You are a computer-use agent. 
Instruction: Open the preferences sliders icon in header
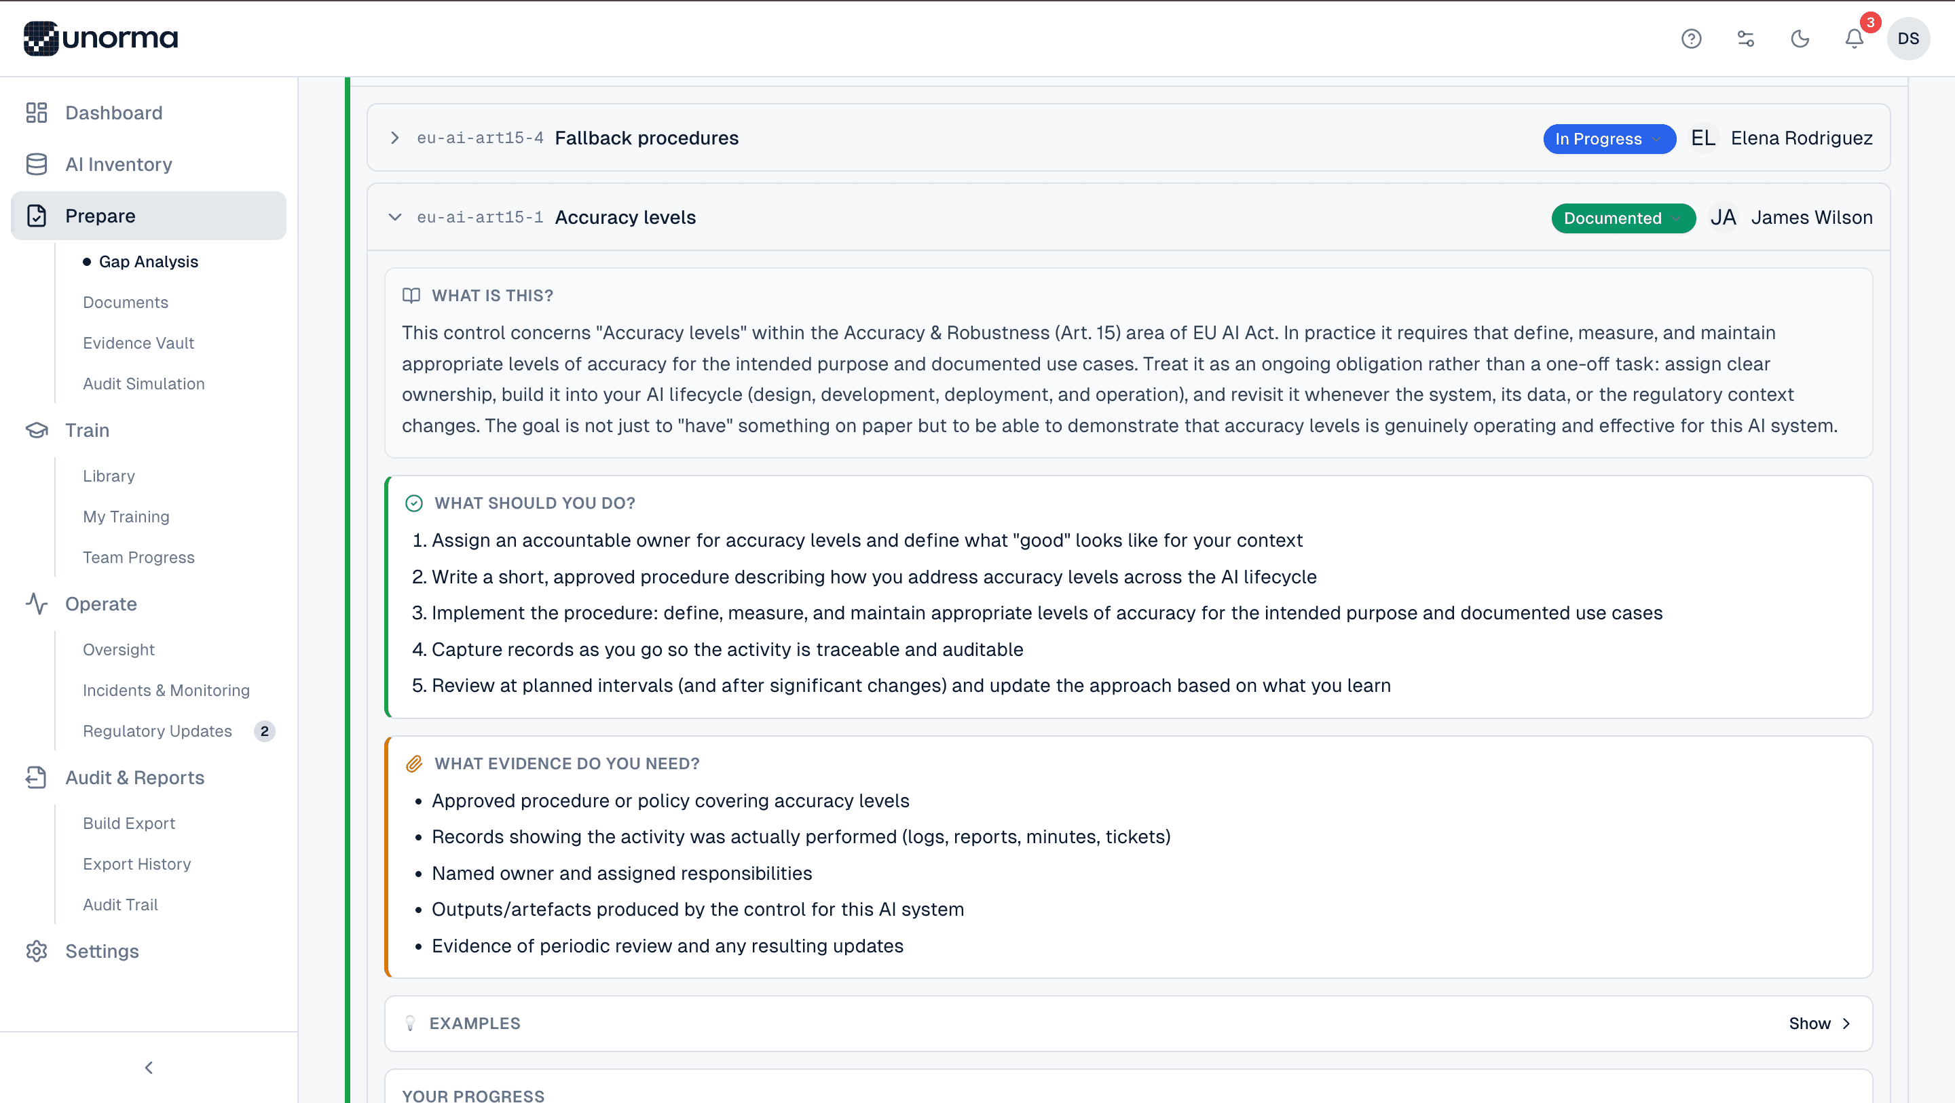coord(1745,39)
